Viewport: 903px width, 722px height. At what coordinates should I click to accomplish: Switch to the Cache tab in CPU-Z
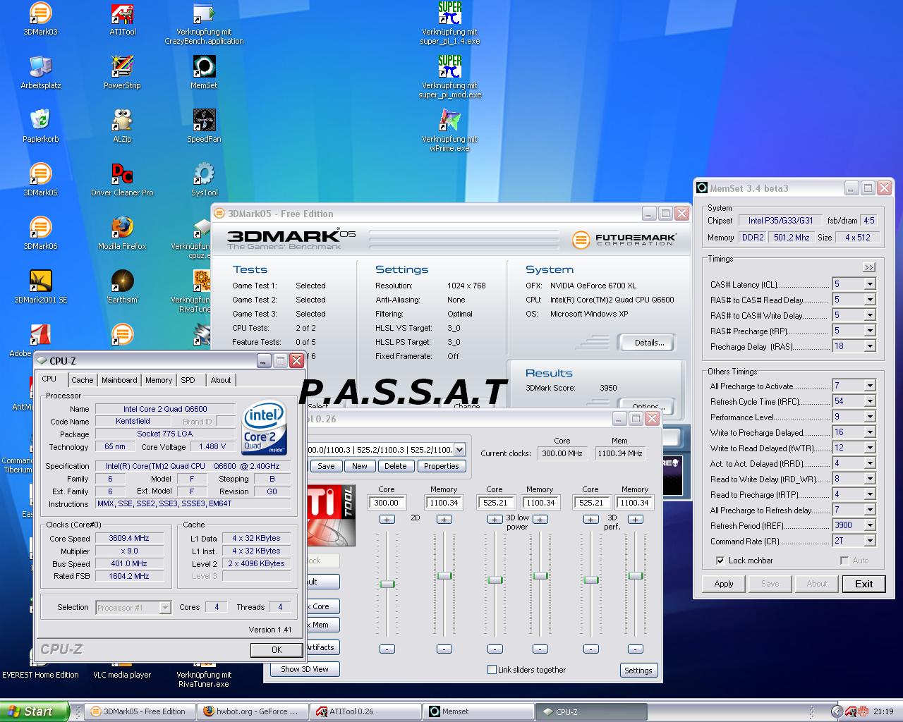pyautogui.click(x=82, y=380)
